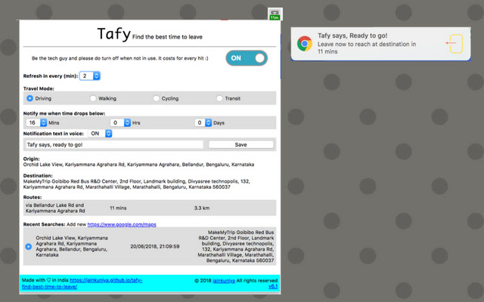Open the jainkuniya.github.io Tafy footer link
Viewport: 484px width, 302px height.
coord(82,284)
